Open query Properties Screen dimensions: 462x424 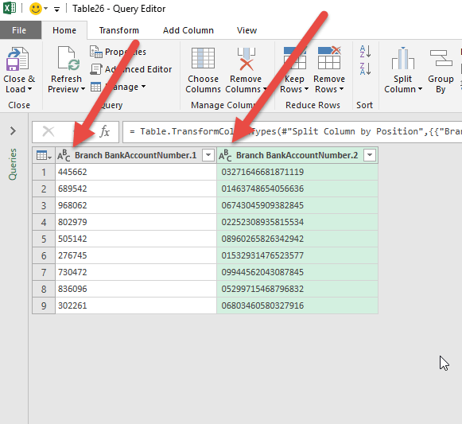coord(118,52)
